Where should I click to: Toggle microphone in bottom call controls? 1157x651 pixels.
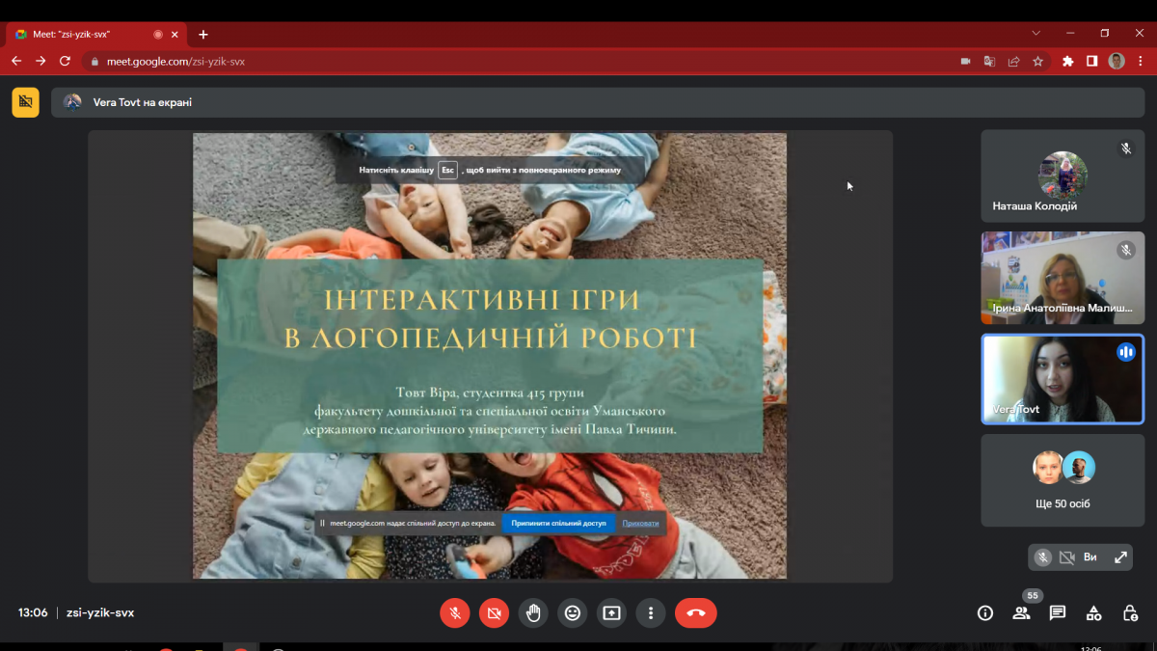tap(455, 612)
